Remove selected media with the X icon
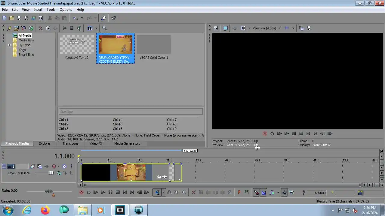This screenshot has height=216, width=385. [x=40, y=28]
